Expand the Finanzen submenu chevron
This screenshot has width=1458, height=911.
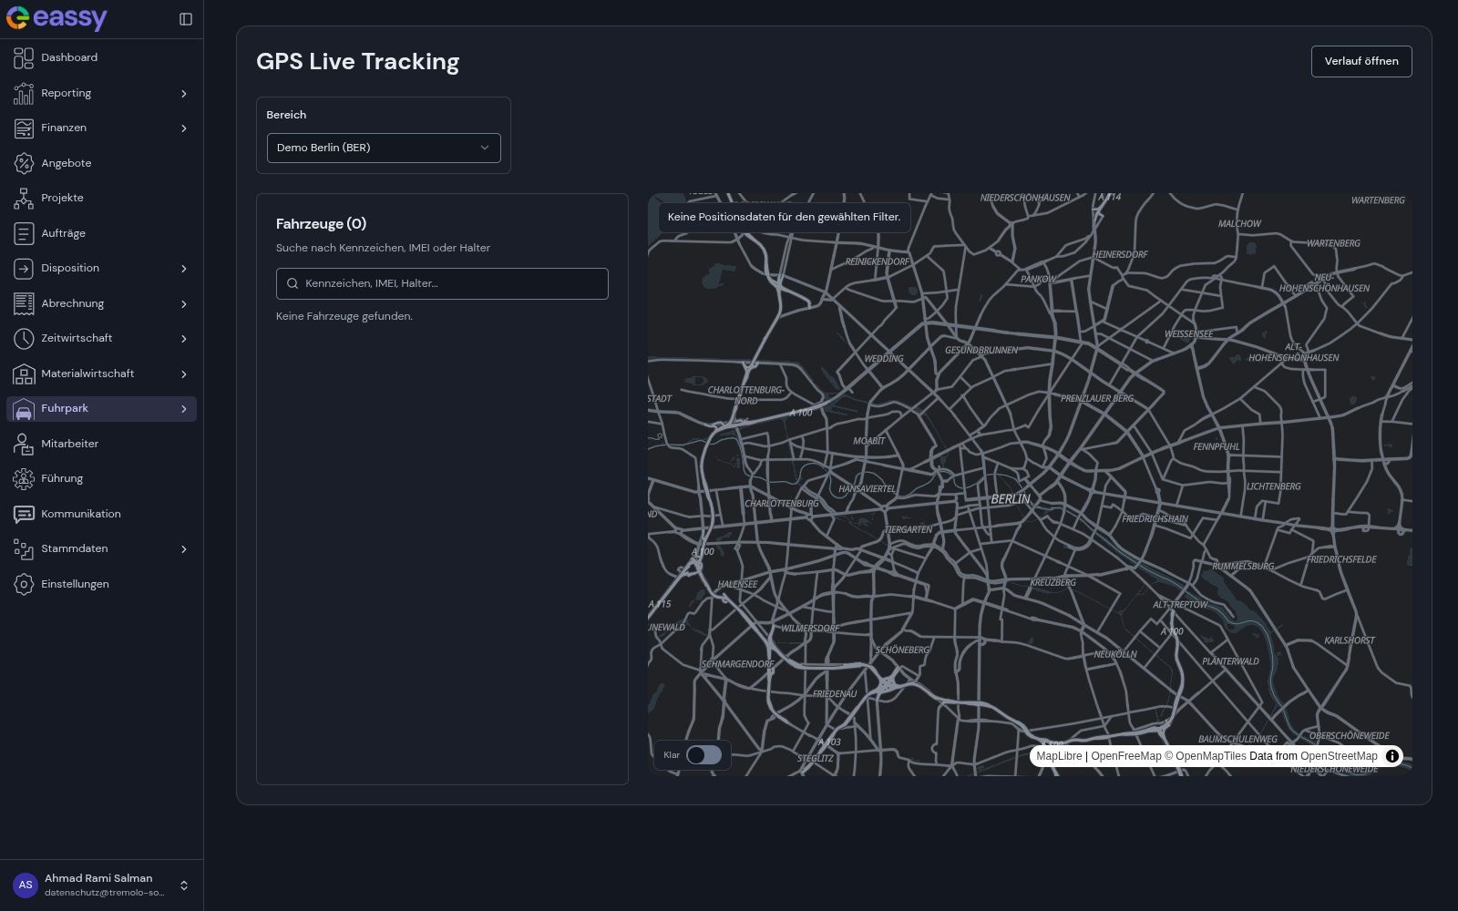(184, 128)
